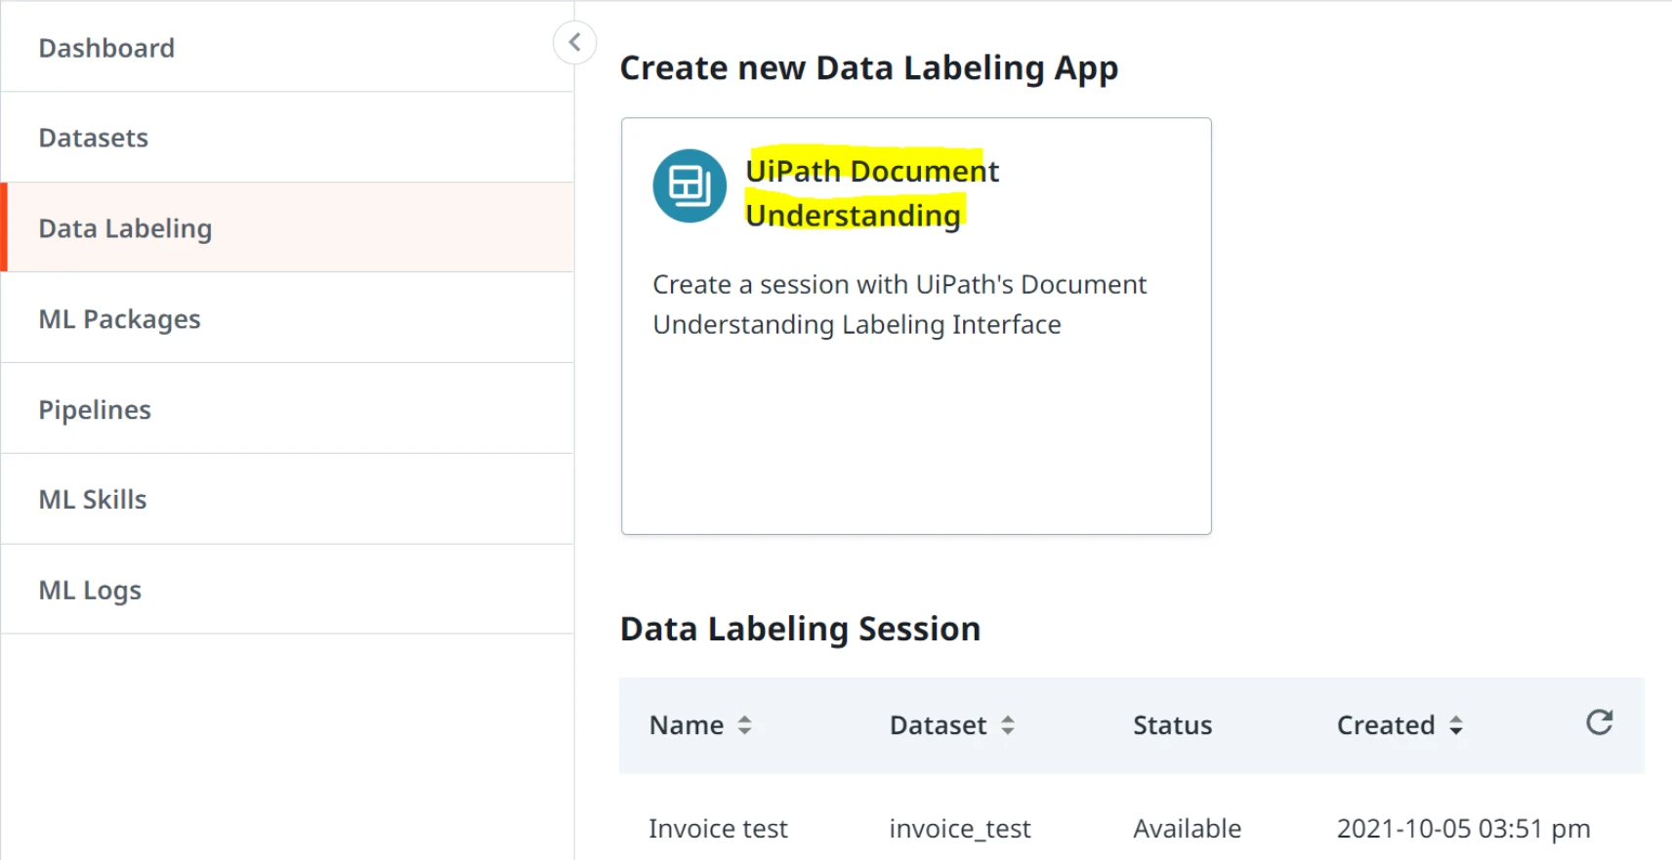Screen dimensions: 1672x860
Task: Collapse the sidebar with the chevron button
Action: [x=574, y=42]
